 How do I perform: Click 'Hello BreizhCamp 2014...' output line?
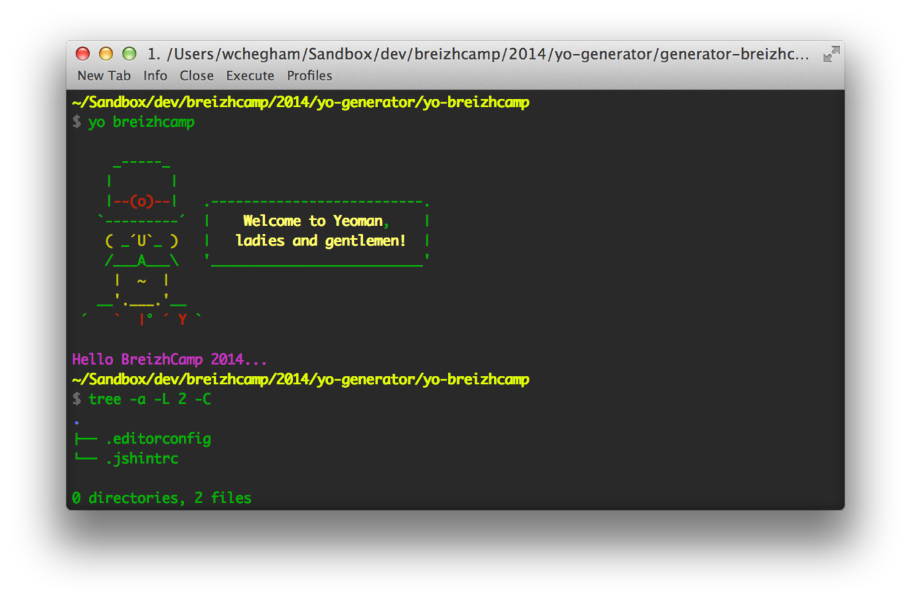(169, 360)
